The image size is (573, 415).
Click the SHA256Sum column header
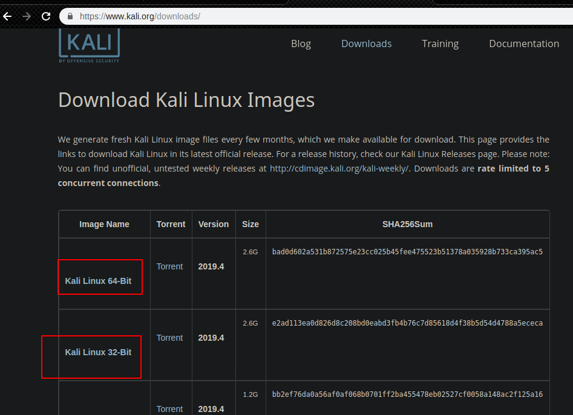click(407, 224)
